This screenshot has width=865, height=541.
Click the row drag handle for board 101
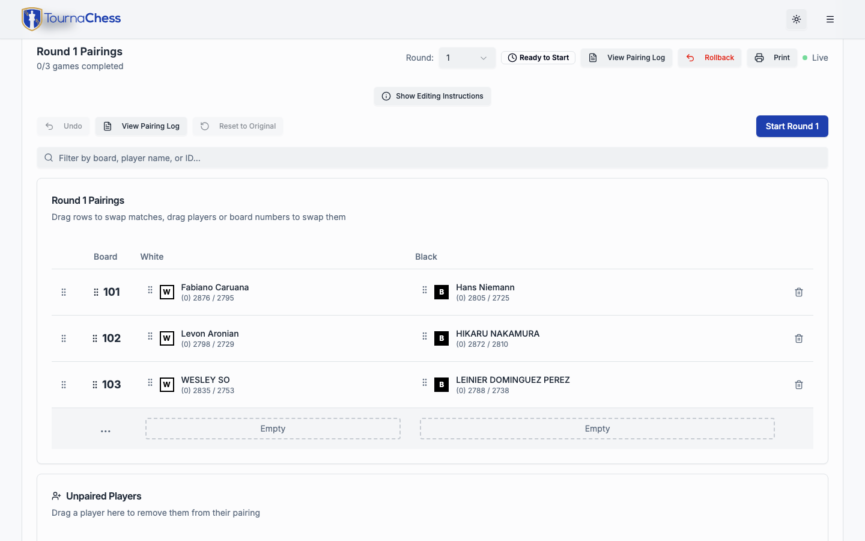pos(64,292)
